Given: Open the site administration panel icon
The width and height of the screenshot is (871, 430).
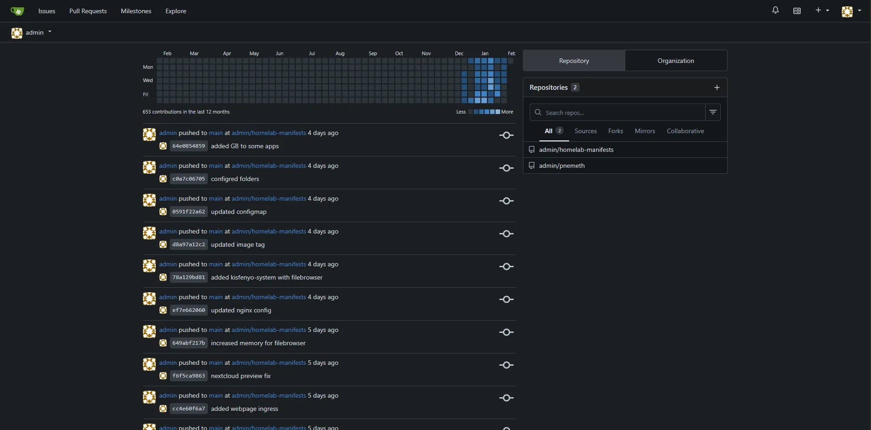Looking at the screenshot, I should 797,10.
